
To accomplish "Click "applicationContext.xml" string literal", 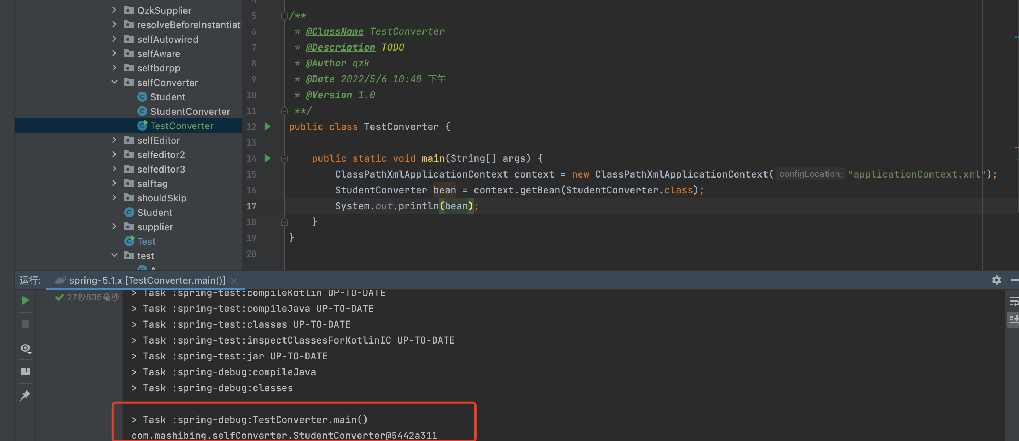I will click(917, 174).
